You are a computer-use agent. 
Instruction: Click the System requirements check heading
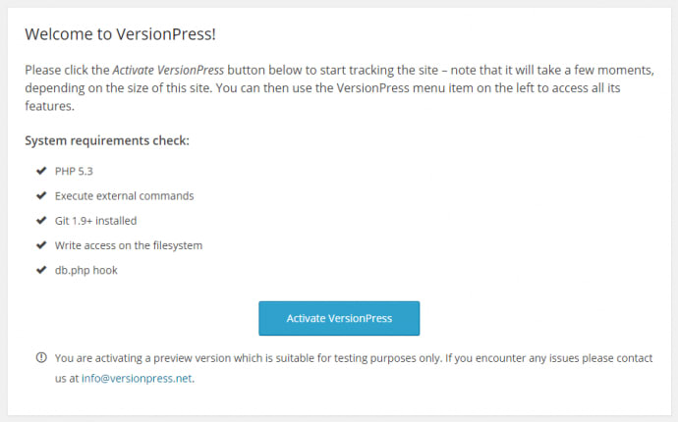click(x=106, y=140)
